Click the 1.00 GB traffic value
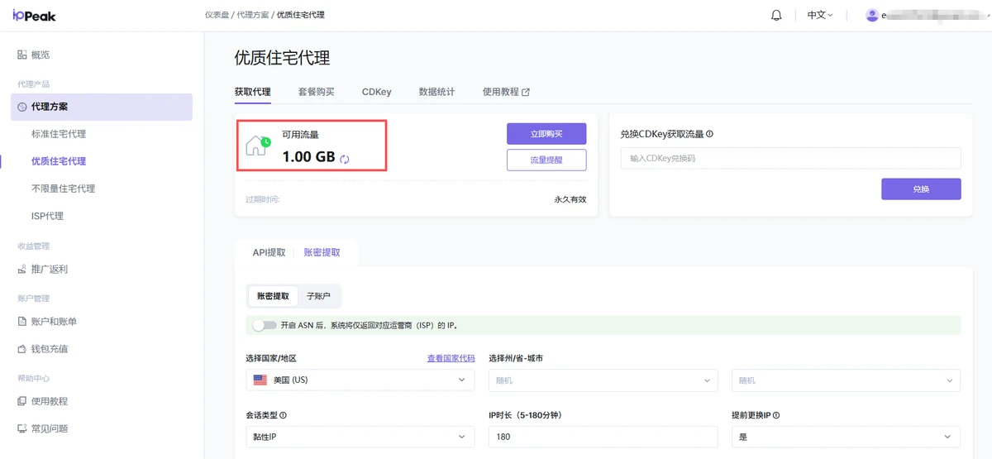 pos(308,156)
